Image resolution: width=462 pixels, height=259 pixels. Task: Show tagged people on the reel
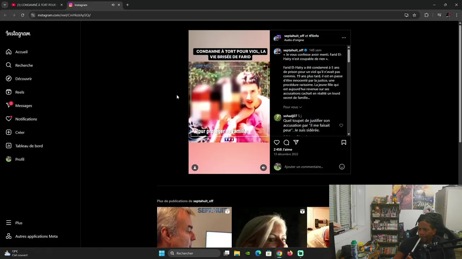click(195, 168)
